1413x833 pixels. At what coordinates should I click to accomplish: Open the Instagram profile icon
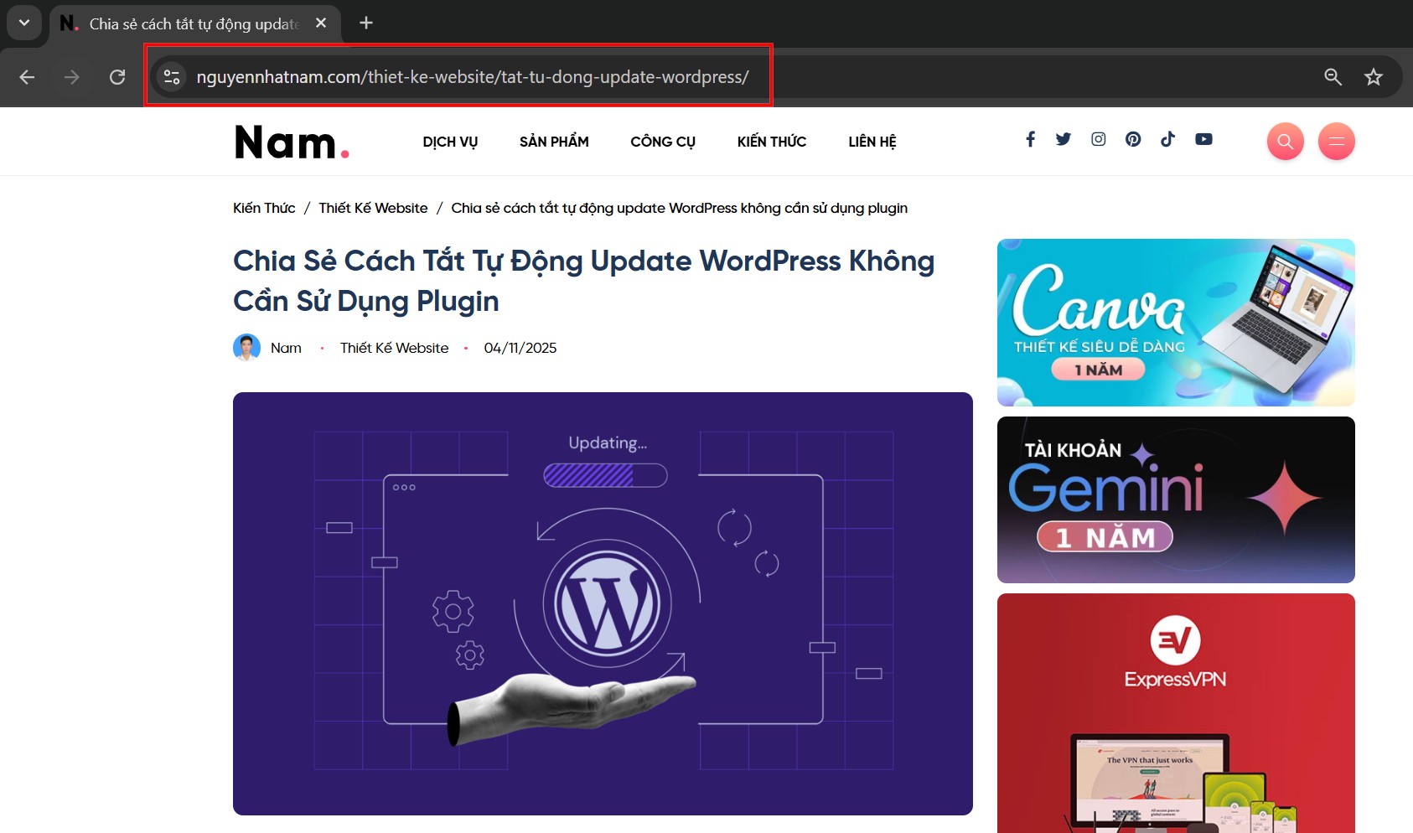click(1098, 139)
